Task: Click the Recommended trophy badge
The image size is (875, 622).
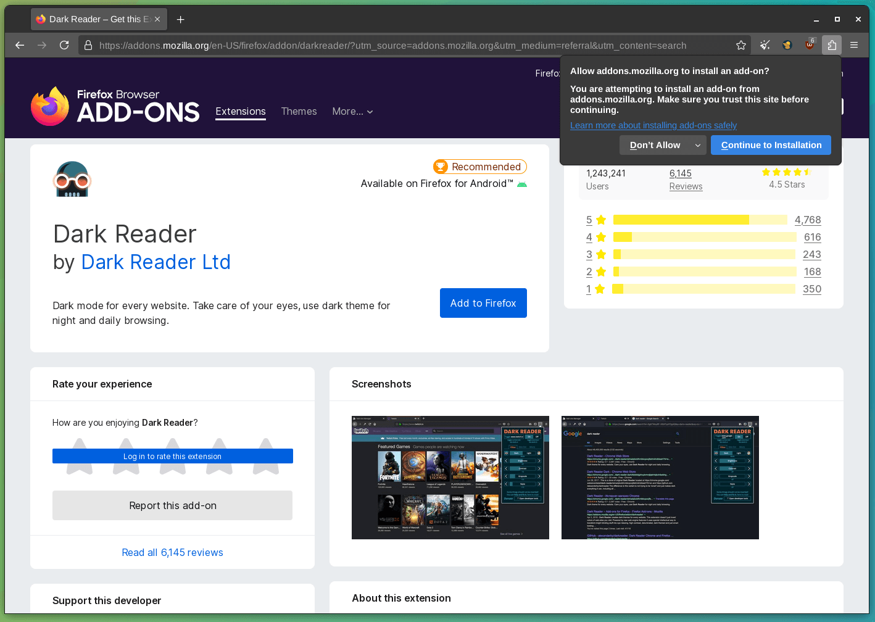Action: coord(479,167)
